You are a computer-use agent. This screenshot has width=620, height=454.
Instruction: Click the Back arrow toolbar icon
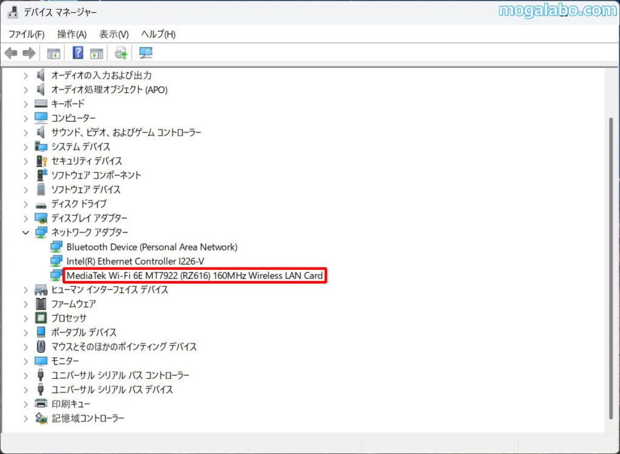click(x=11, y=53)
